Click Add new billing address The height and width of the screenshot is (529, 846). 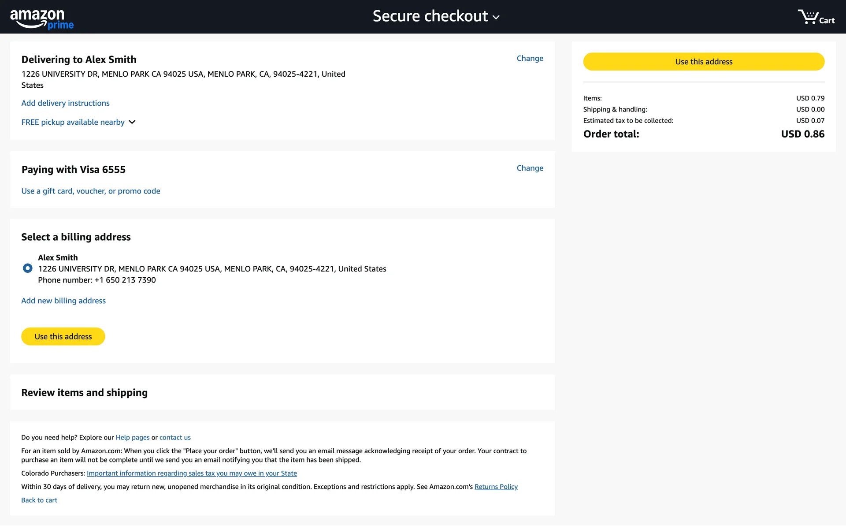pos(63,301)
